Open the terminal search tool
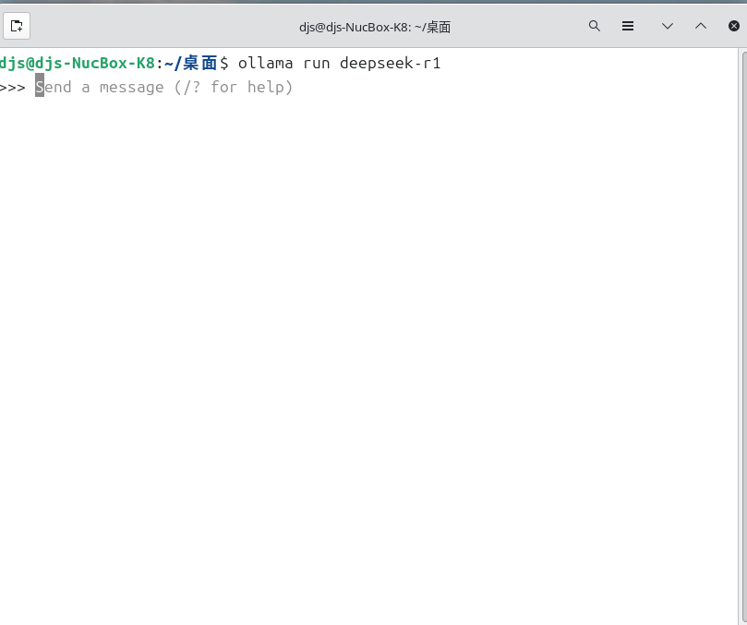 pos(594,26)
